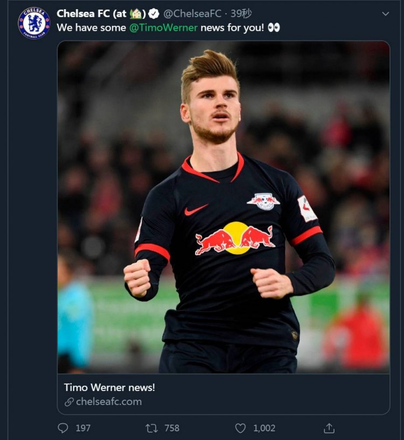Open the 39秒 tweet timestamp
This screenshot has width=404, height=440.
[241, 13]
